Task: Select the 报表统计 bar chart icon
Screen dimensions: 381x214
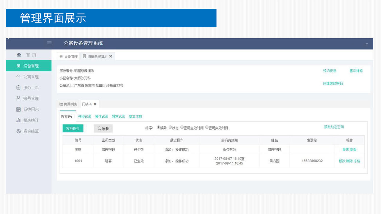Action: 19,120
